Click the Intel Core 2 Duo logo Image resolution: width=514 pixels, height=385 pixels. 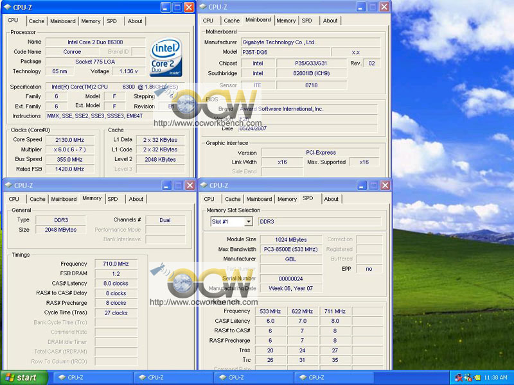[x=166, y=57]
